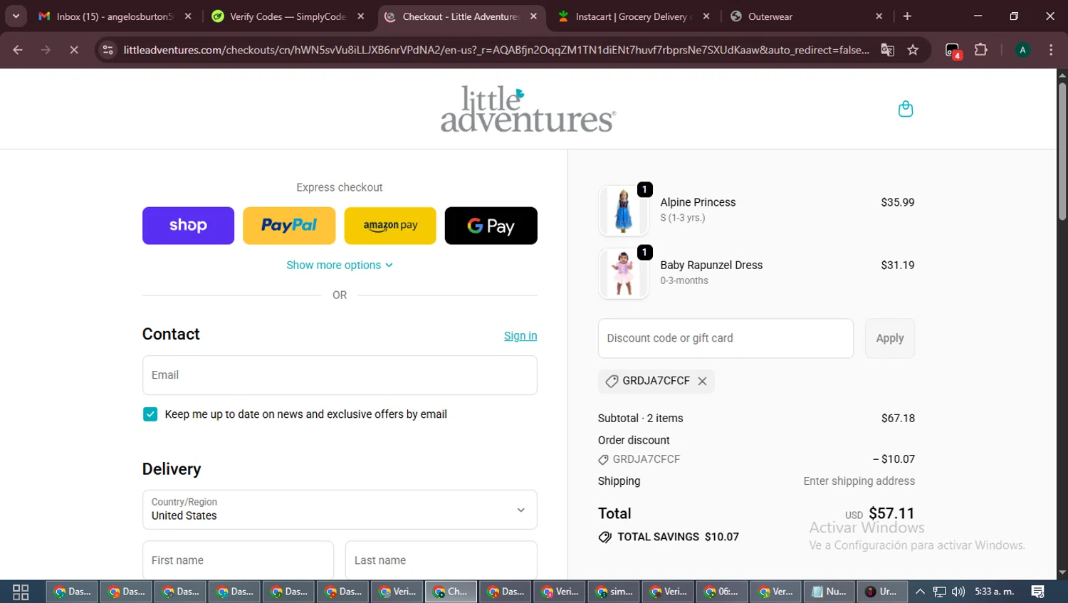
Task: Focus the Last name field
Action: click(x=441, y=560)
